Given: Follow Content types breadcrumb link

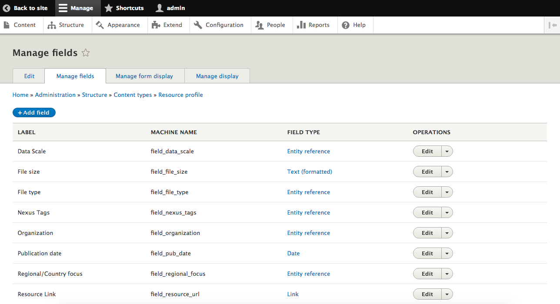Looking at the screenshot, I should pos(133,95).
